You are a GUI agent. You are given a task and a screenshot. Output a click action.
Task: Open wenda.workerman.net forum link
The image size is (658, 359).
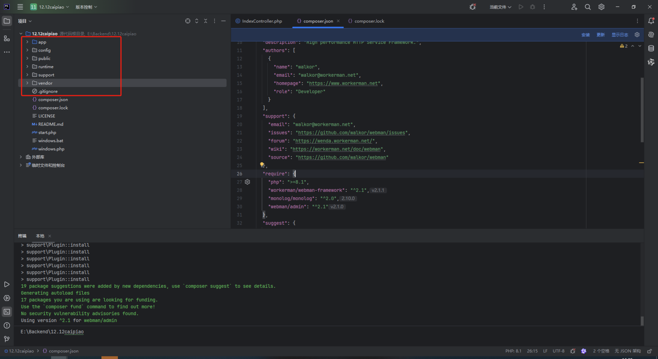pyautogui.click(x=334, y=141)
